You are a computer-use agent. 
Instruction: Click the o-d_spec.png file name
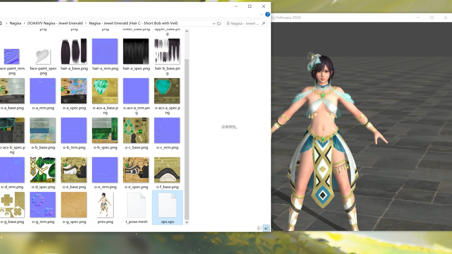43,187
